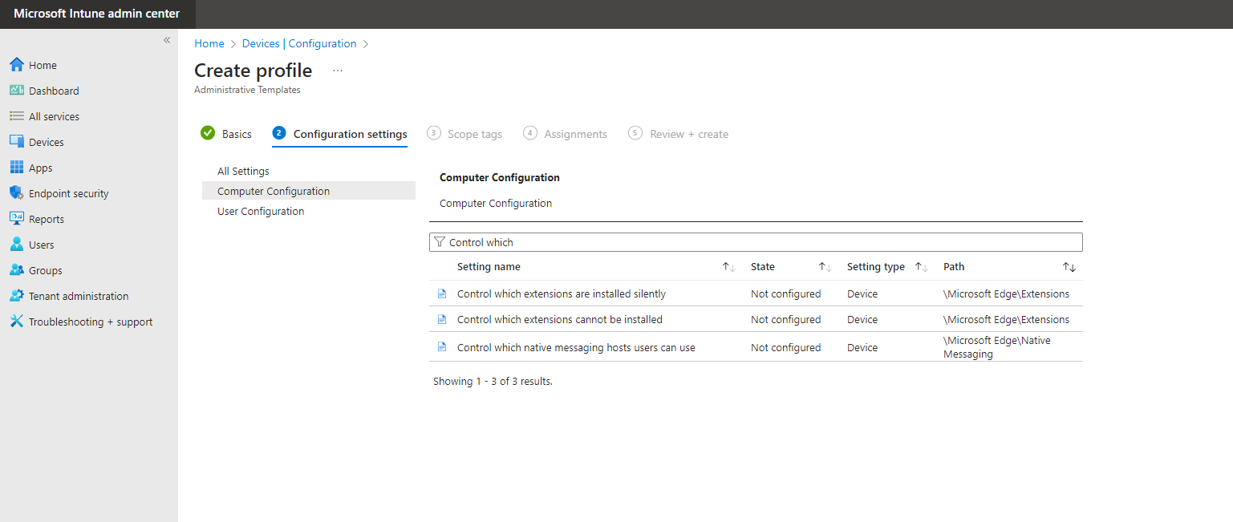Select the Configuration settings step tab
The image size is (1233, 522).
coord(339,134)
